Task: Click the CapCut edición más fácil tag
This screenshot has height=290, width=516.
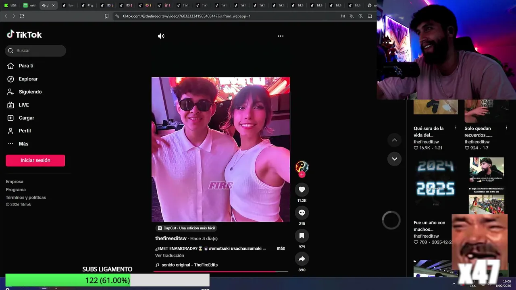Action: (x=186, y=228)
